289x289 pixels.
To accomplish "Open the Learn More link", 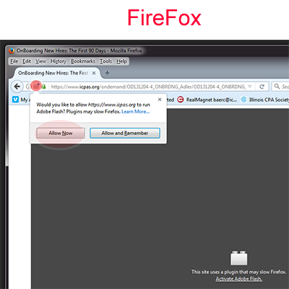I will pyautogui.click(x=136, y=111).
